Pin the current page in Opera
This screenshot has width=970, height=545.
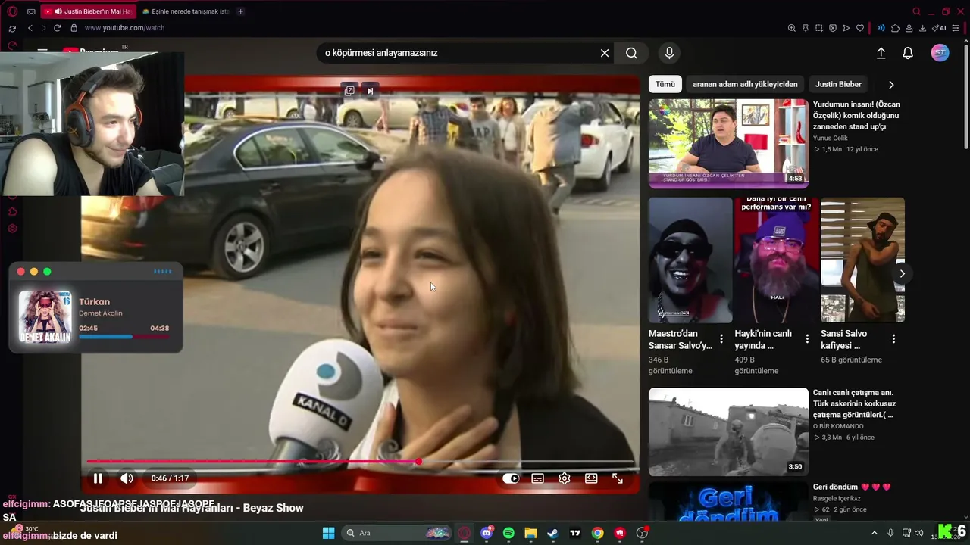(x=806, y=28)
